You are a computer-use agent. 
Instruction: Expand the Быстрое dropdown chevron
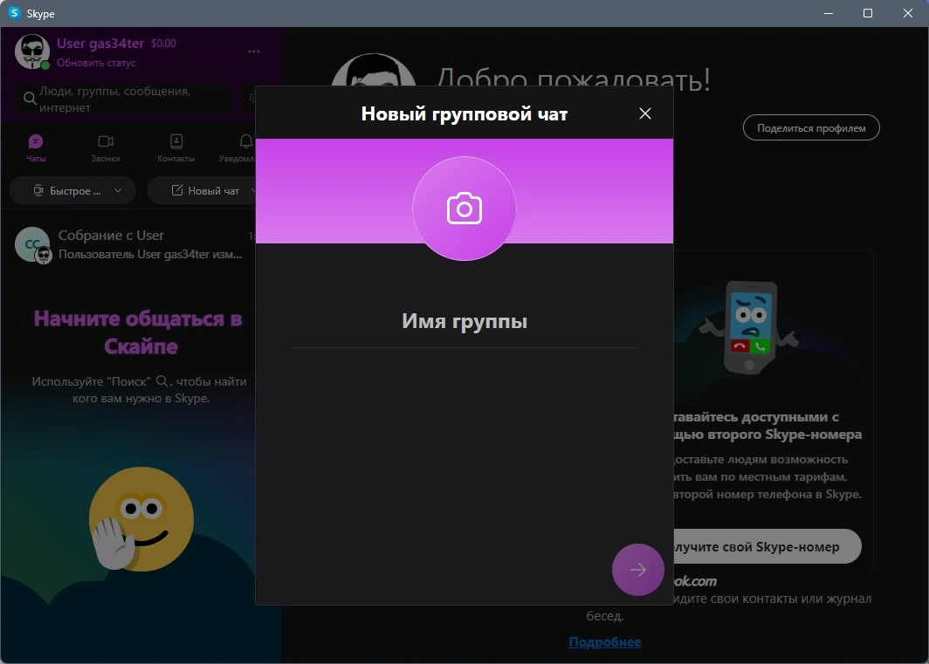point(118,191)
